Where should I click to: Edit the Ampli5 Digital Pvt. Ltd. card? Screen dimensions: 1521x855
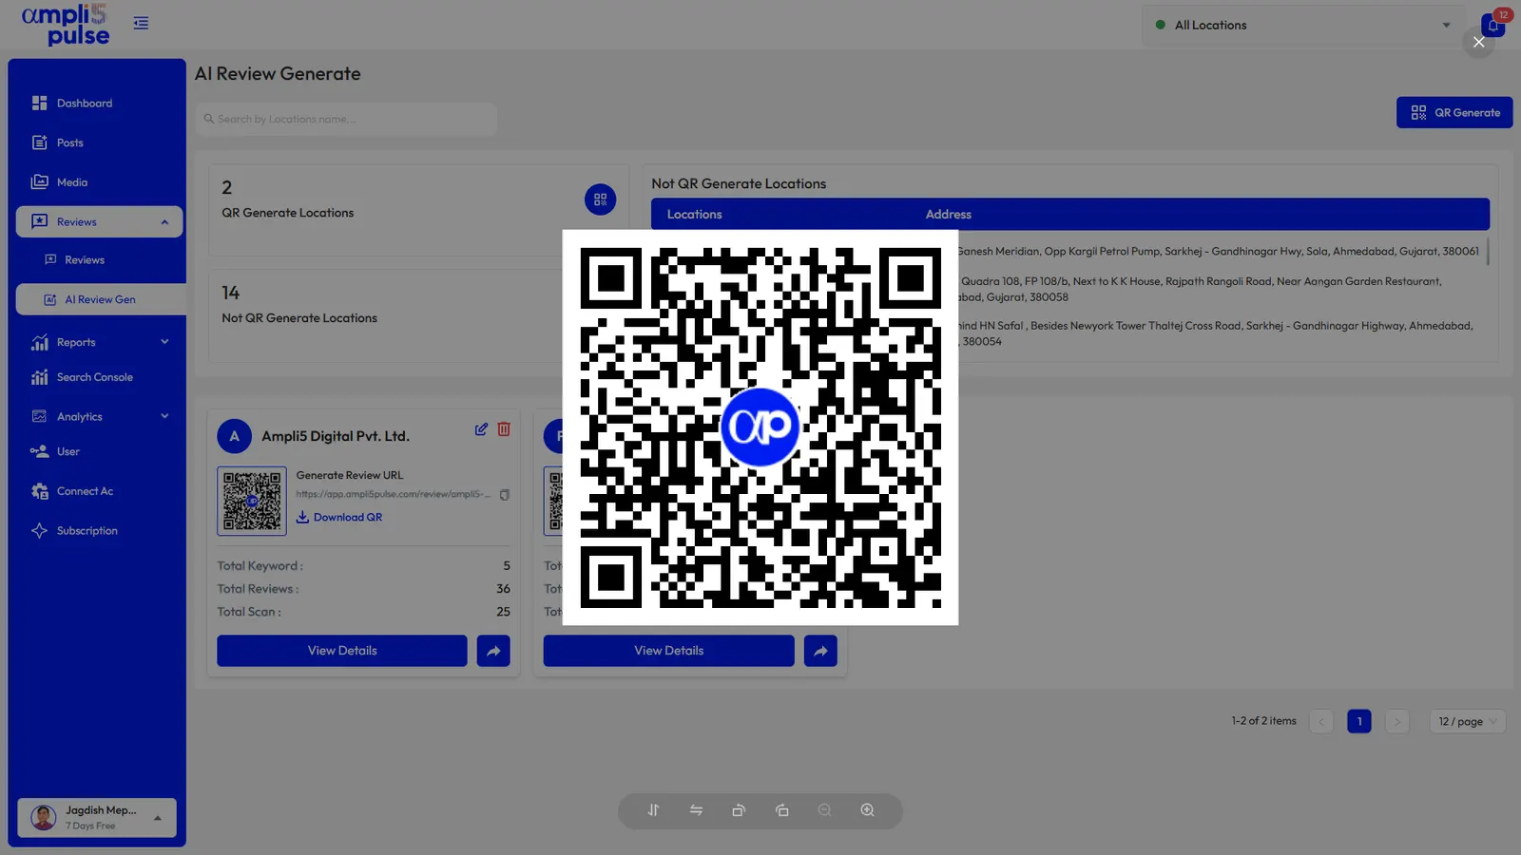click(x=481, y=429)
